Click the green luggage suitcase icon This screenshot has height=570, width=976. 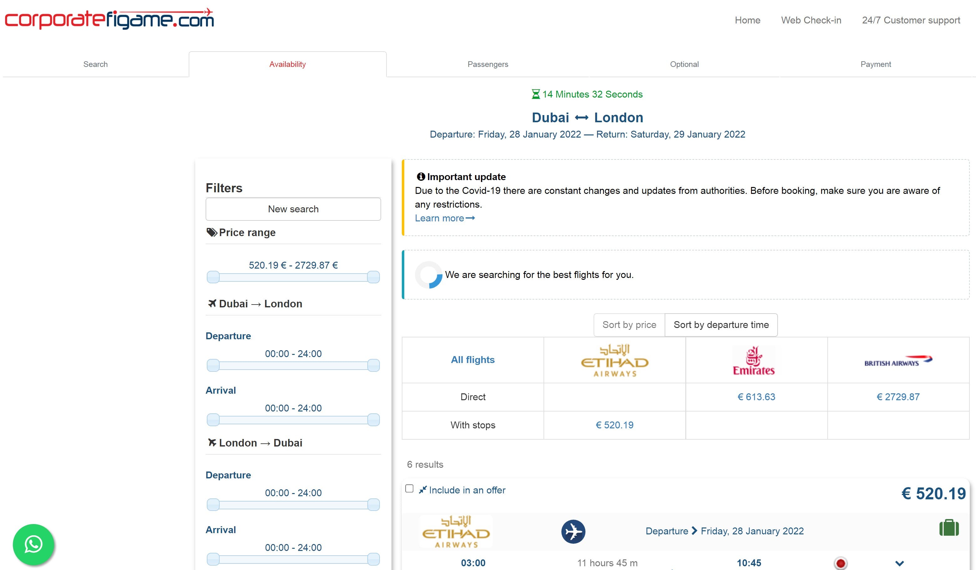(948, 528)
